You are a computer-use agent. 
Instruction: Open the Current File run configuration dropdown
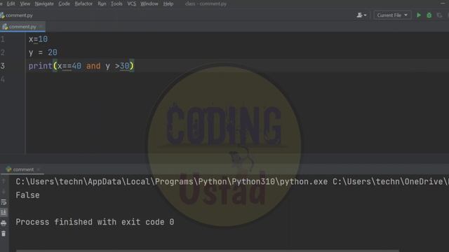(x=392, y=15)
